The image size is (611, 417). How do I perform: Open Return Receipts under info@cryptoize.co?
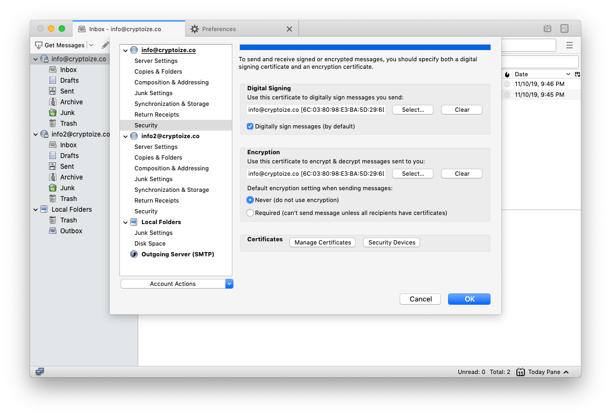(x=157, y=114)
